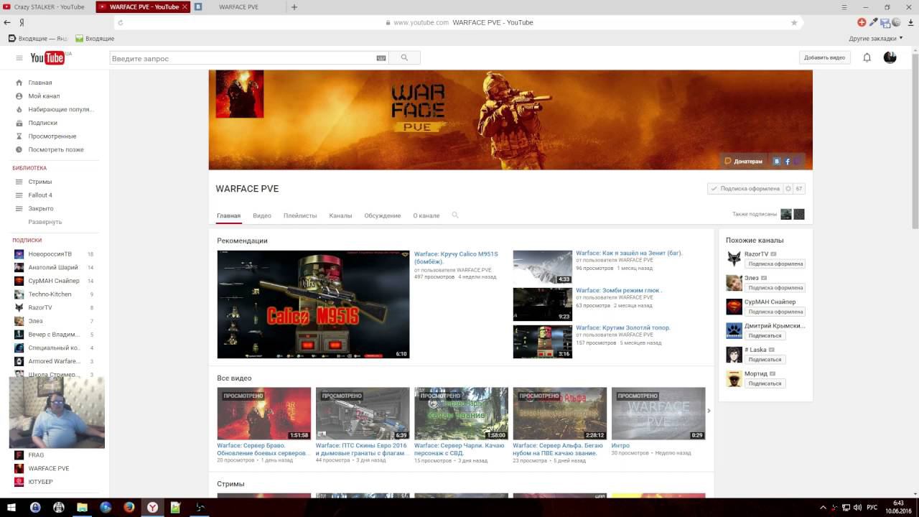Viewport: 919px width, 517px height.
Task: Switch to Yandex Browser on the taskbar
Action: [153, 508]
